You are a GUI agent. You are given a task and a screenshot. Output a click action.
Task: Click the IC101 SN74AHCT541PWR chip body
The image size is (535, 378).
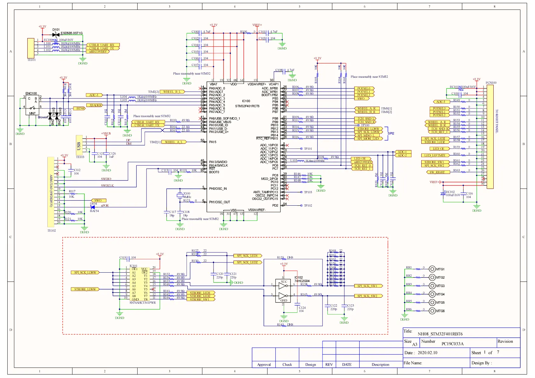(x=140, y=284)
